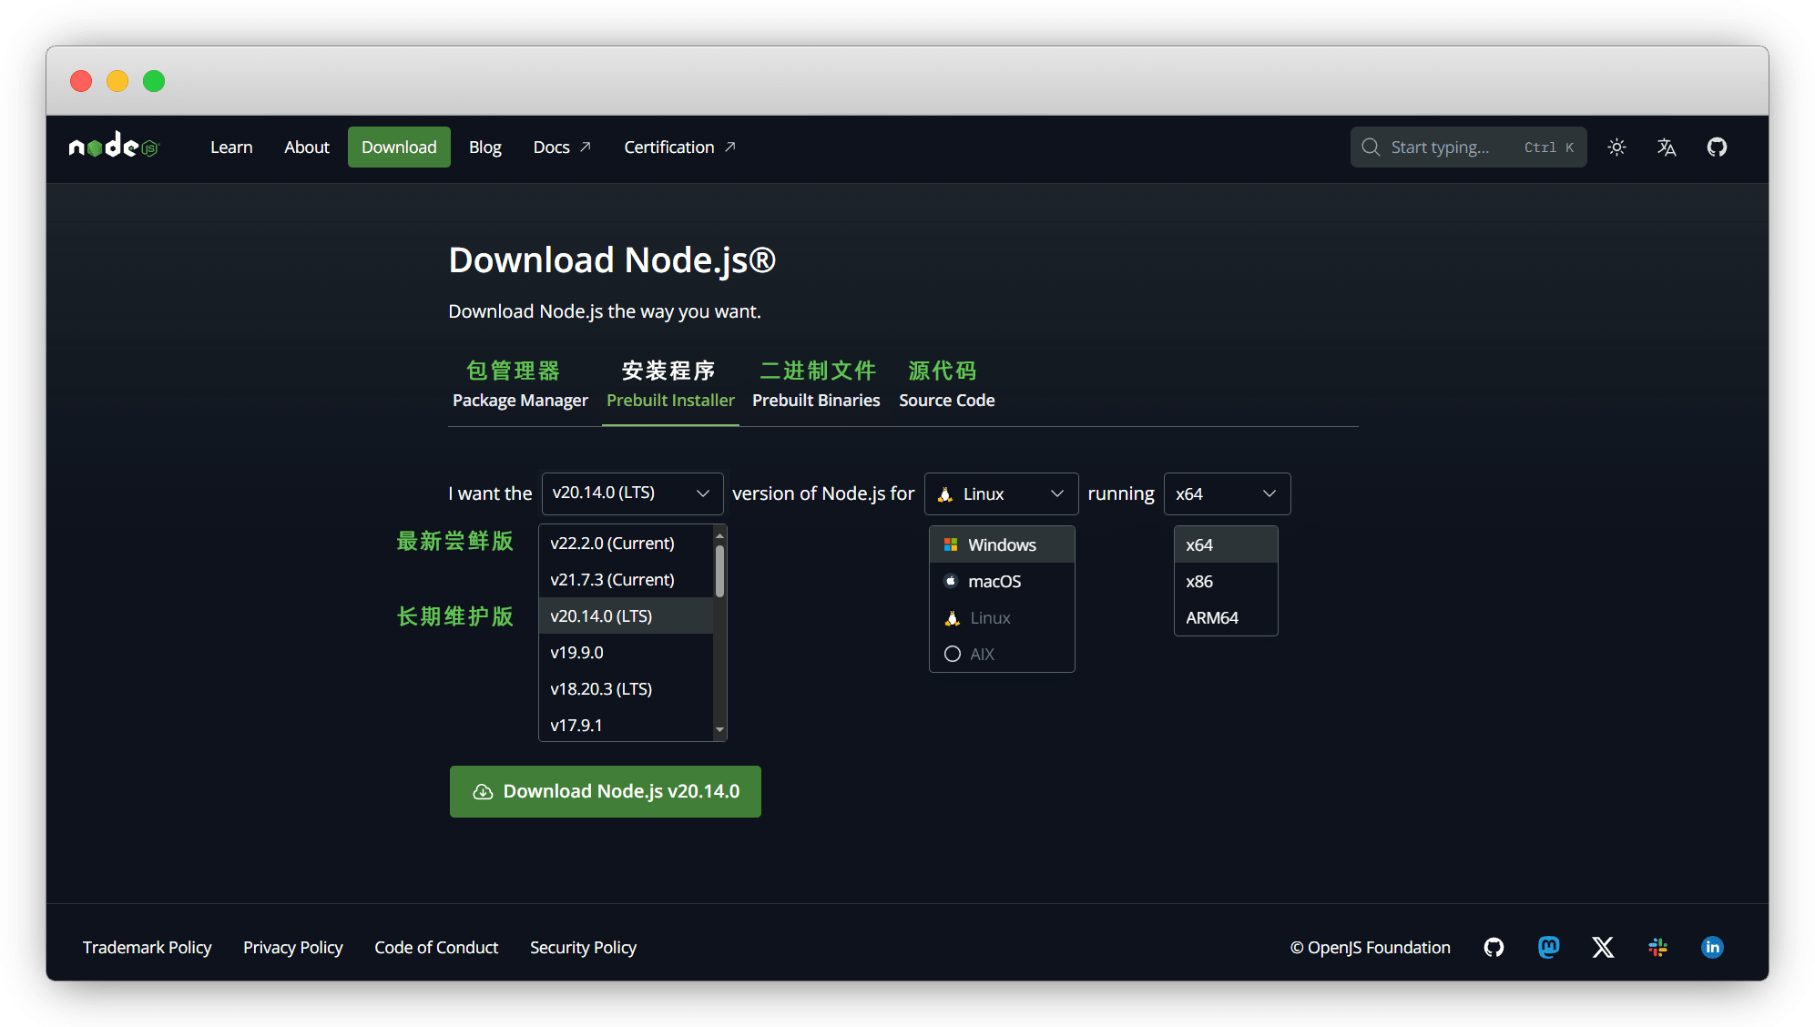Switch to the Prebuilt Binaries tab
1815x1027 pixels.
pyautogui.click(x=816, y=400)
